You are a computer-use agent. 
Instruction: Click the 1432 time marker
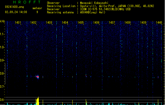tap(33, 23)
